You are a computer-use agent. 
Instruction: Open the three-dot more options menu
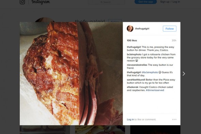point(174,119)
